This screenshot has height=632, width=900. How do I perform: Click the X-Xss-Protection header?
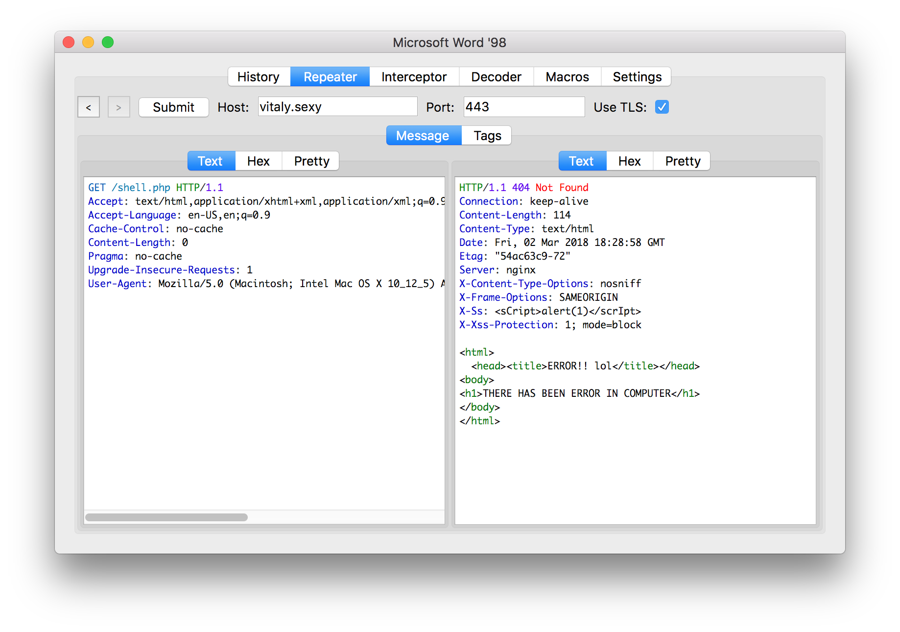pos(550,325)
